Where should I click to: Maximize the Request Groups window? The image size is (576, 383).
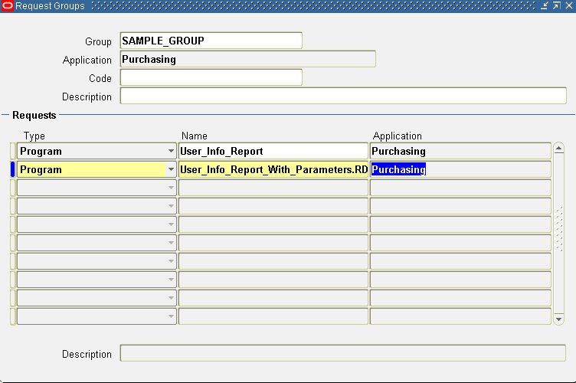pyautogui.click(x=557, y=5)
